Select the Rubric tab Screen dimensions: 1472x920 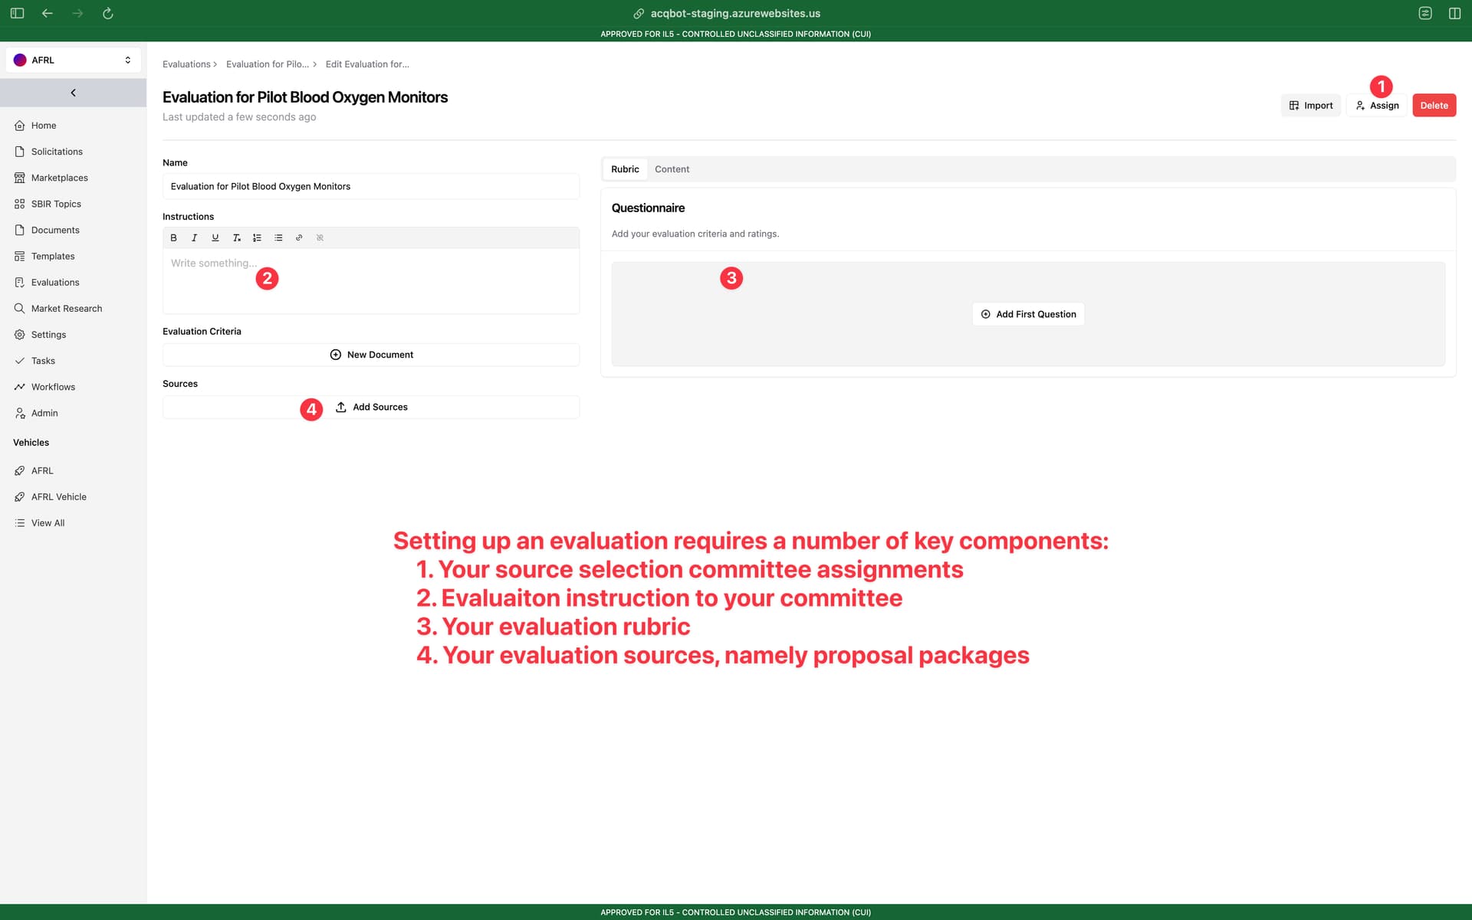[625, 169]
